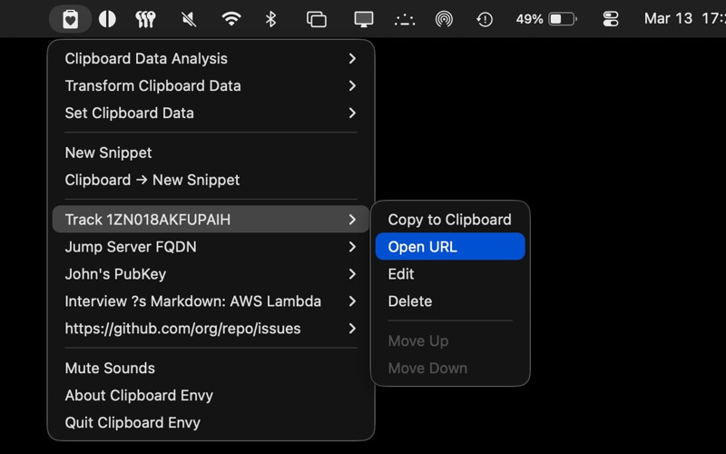Screen dimensions: 726x454
Task: Choose Mute Sounds
Action: (211, 369)
